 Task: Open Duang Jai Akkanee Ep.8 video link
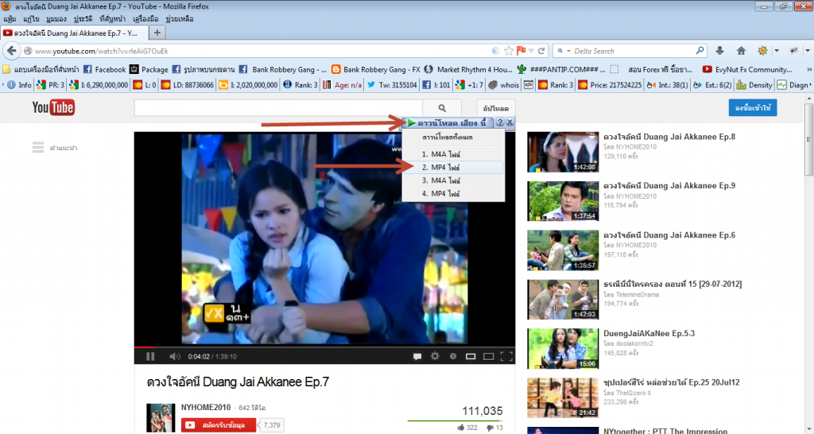[x=669, y=137]
